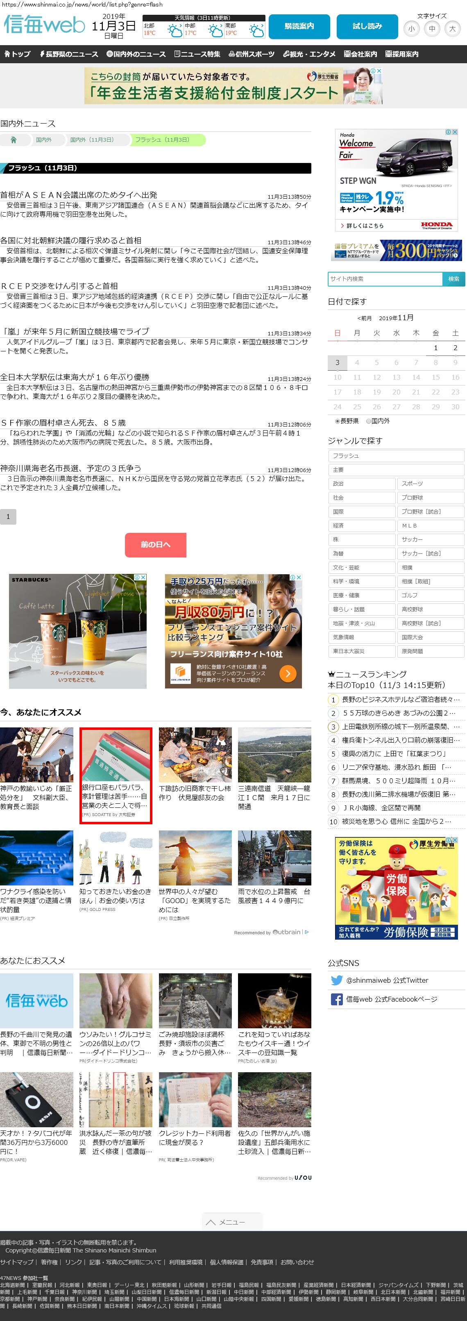
Task: Expand the メニュー footer toggle
Action: point(232,1222)
